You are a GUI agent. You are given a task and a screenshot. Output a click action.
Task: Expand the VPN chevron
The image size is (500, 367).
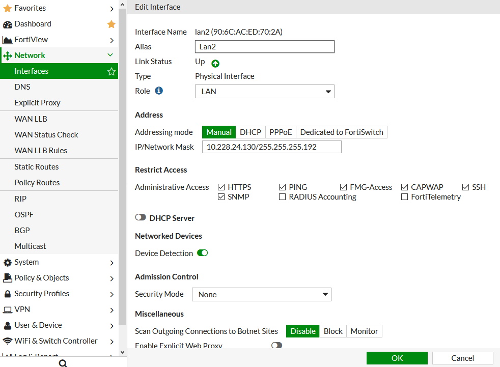click(112, 310)
